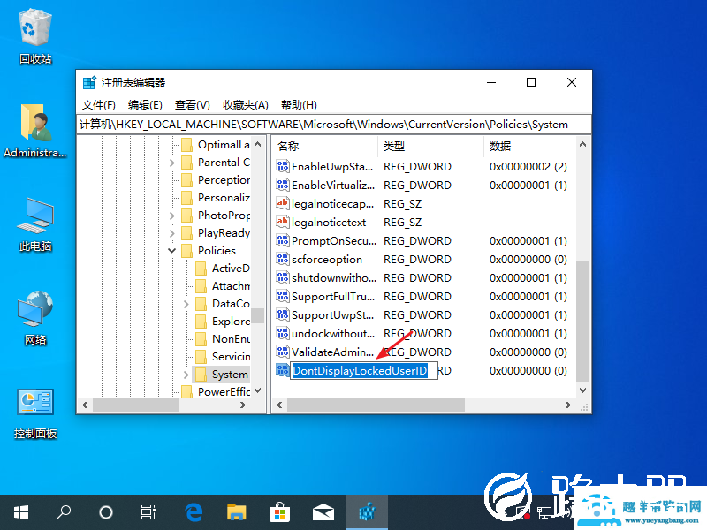Viewport: 707px width, 530px height.
Task: Click the Registry Editor title bar icon
Action: click(x=89, y=82)
